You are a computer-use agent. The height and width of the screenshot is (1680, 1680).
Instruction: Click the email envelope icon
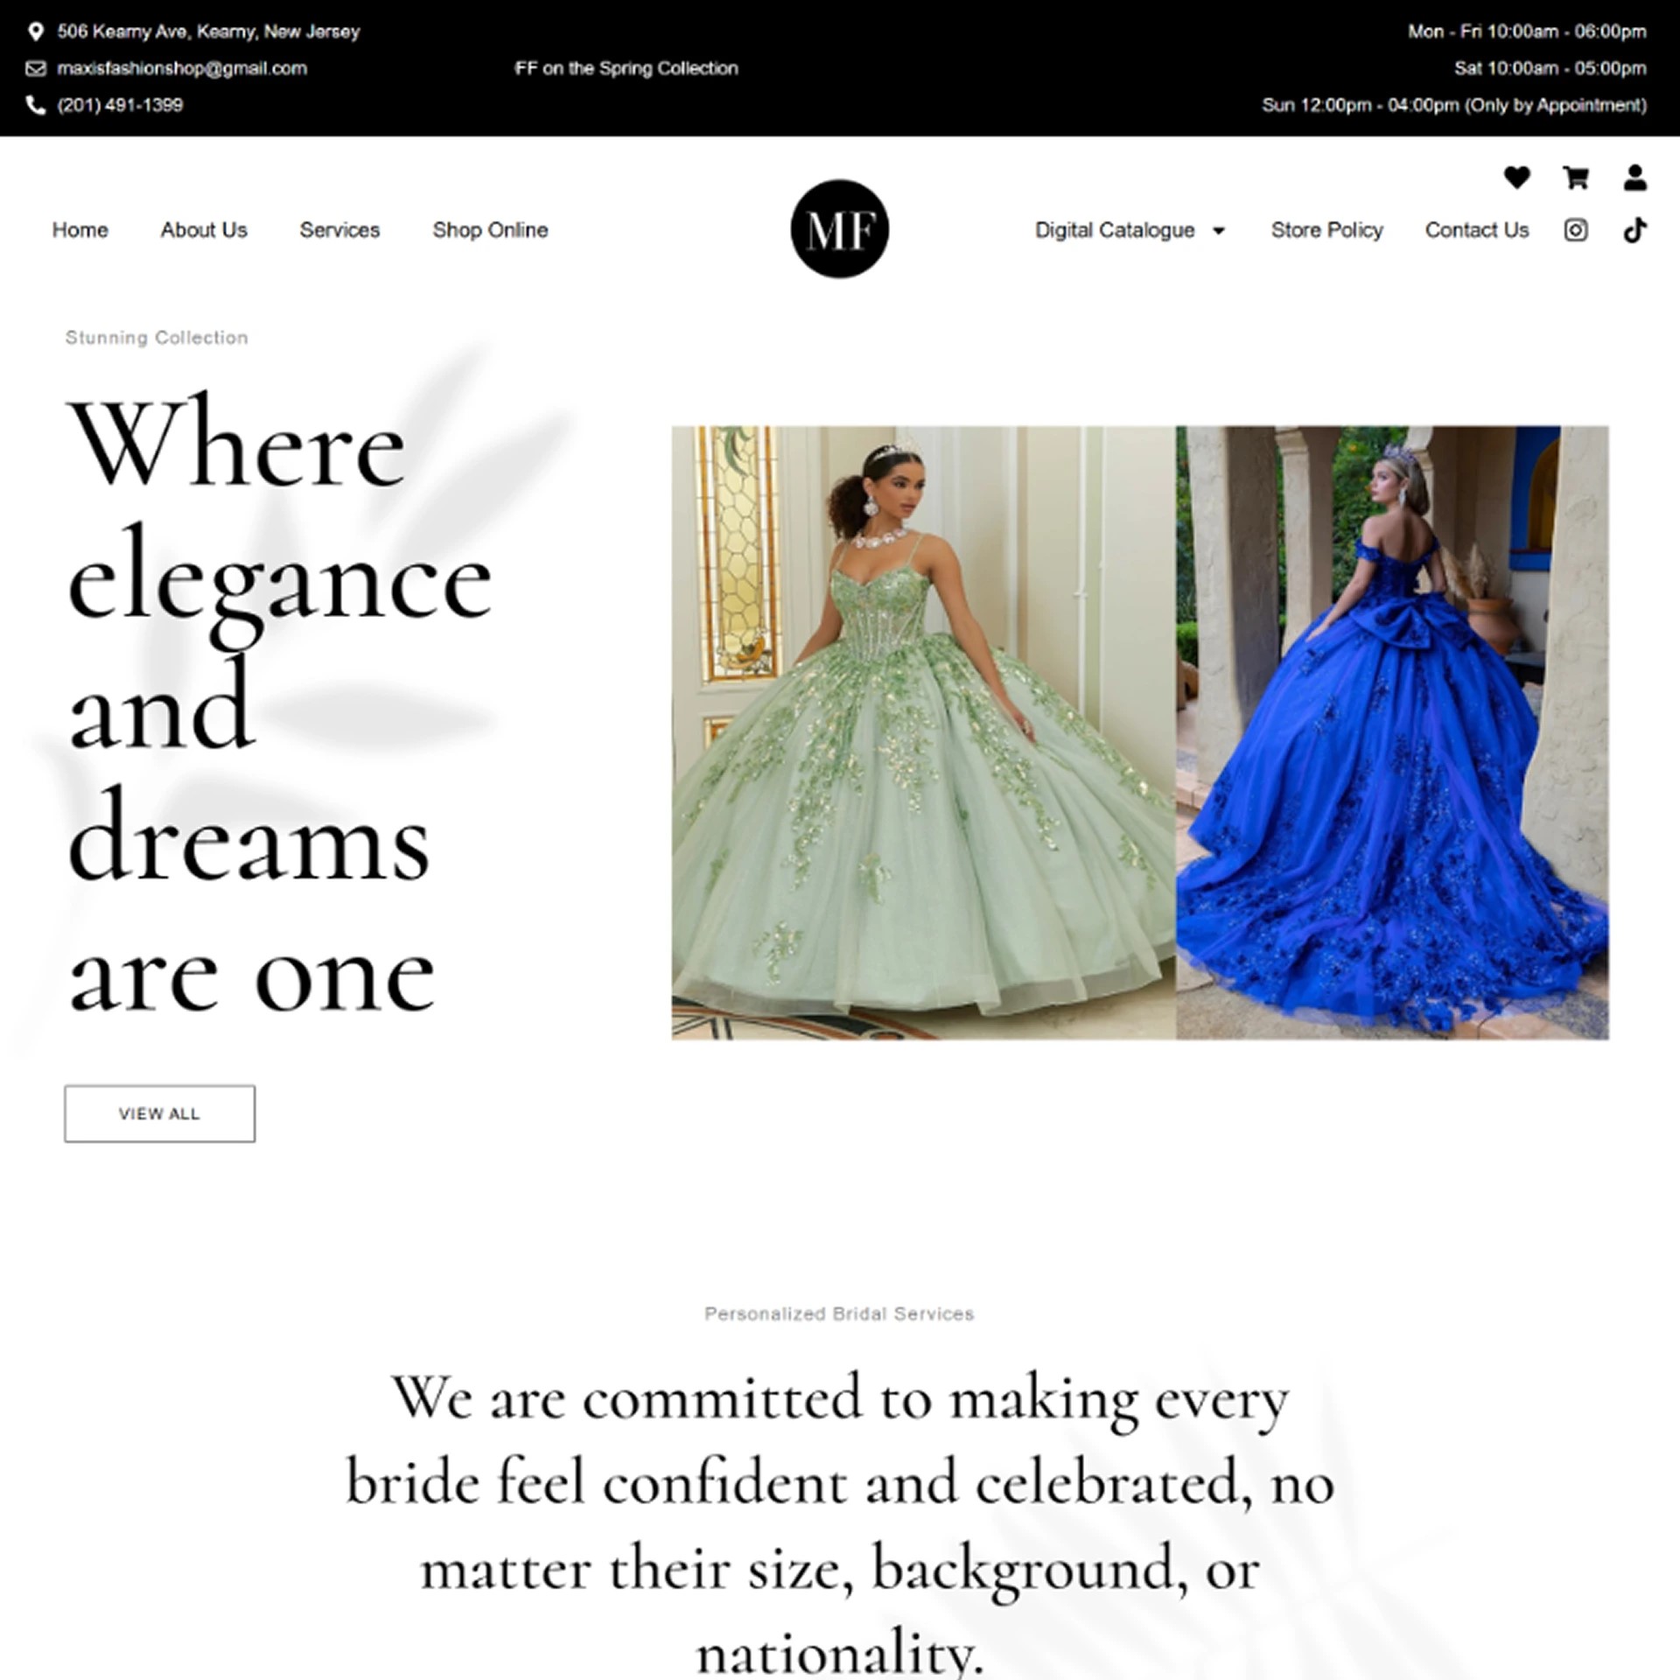35,68
